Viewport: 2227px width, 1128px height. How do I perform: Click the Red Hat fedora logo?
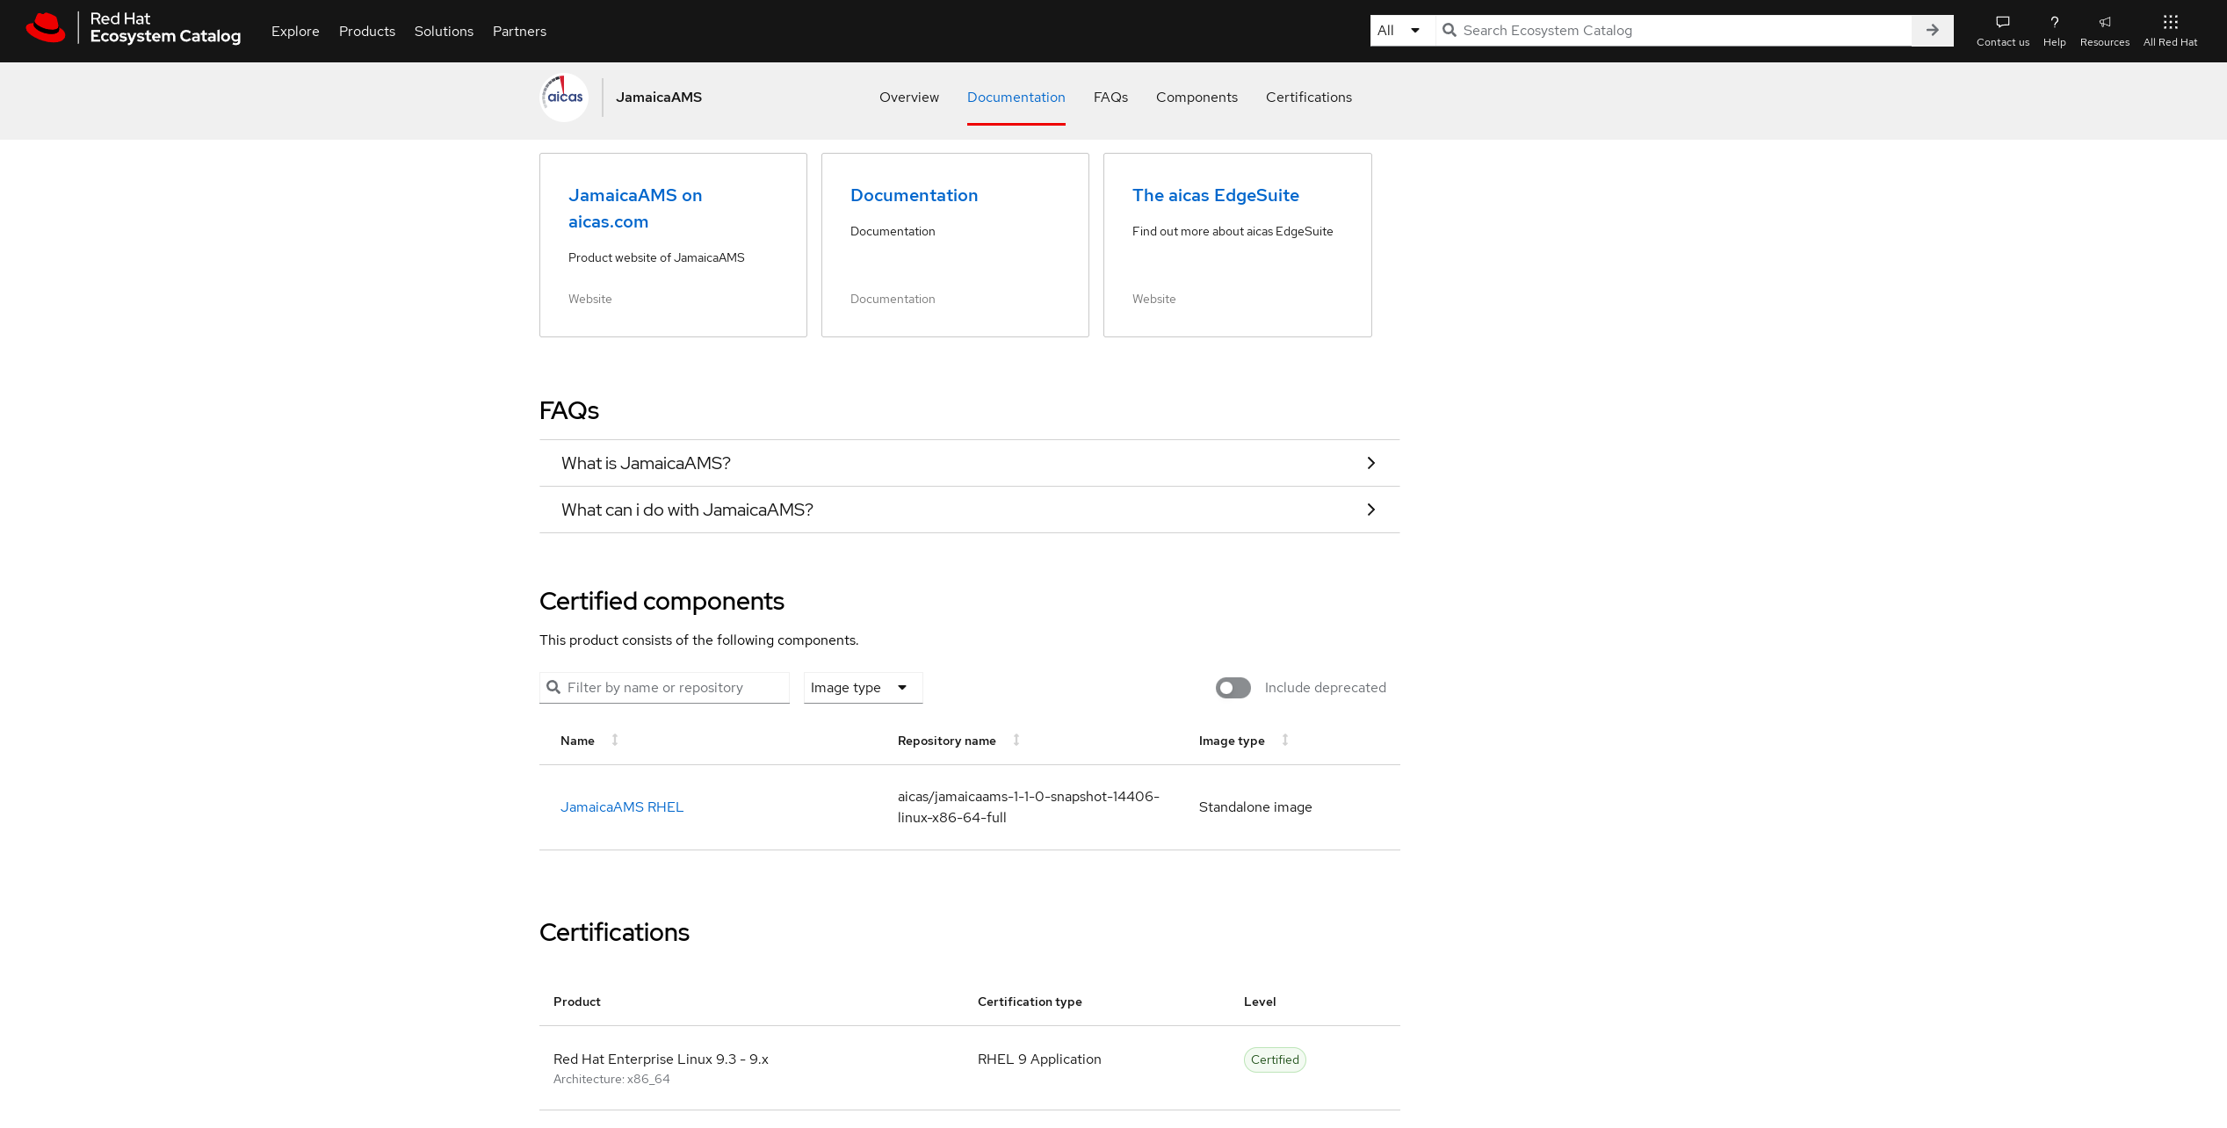pos(46,28)
